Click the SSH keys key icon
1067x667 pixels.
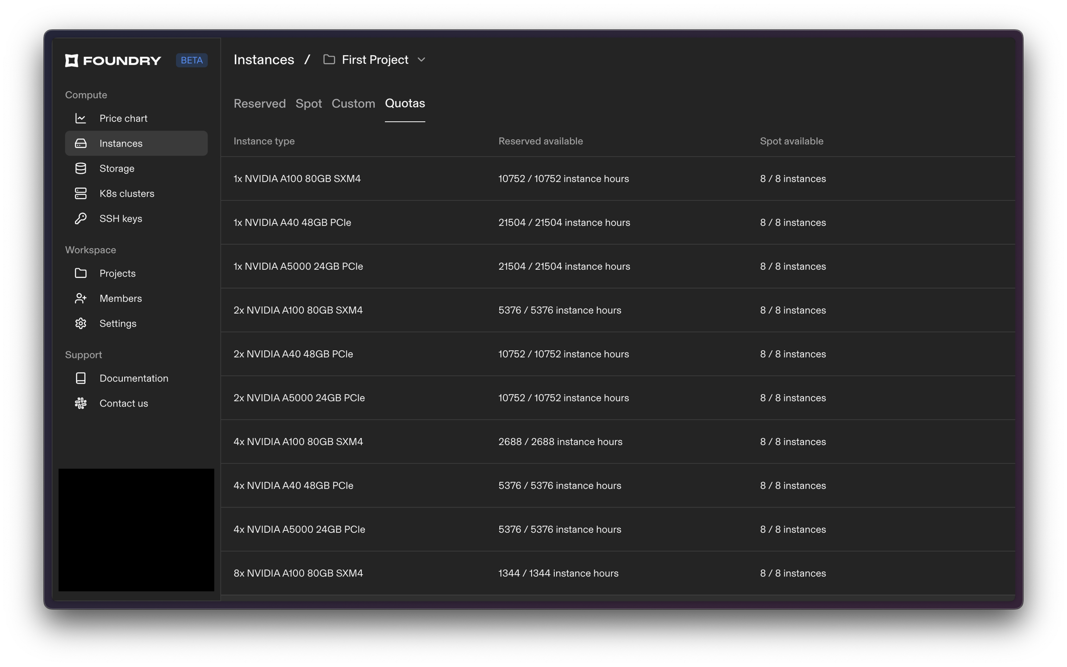tap(81, 218)
